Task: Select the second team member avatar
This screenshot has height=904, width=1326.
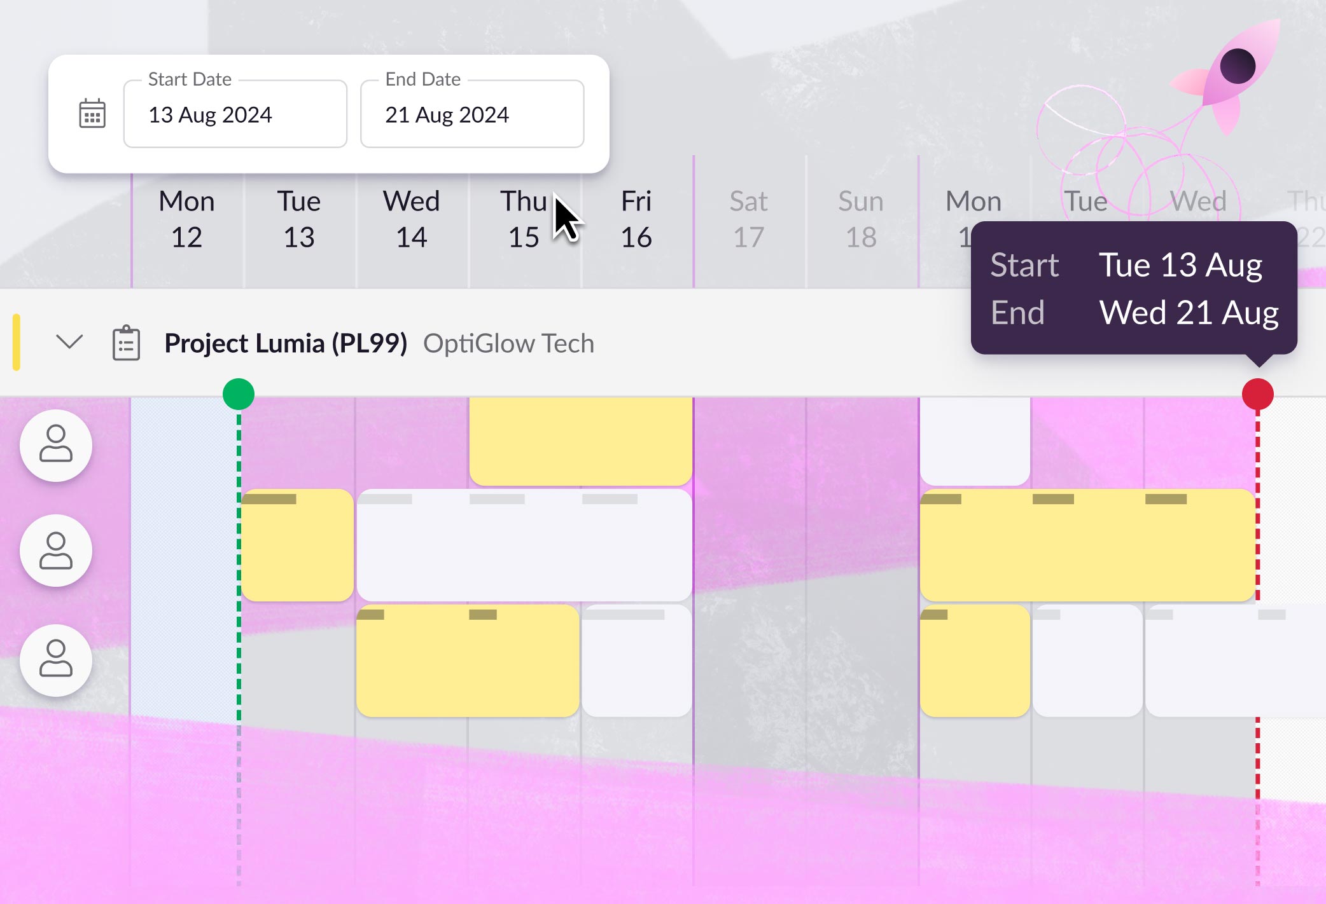Action: click(56, 551)
